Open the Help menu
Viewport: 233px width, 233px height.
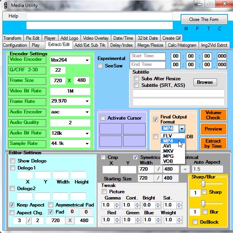[13, 16]
